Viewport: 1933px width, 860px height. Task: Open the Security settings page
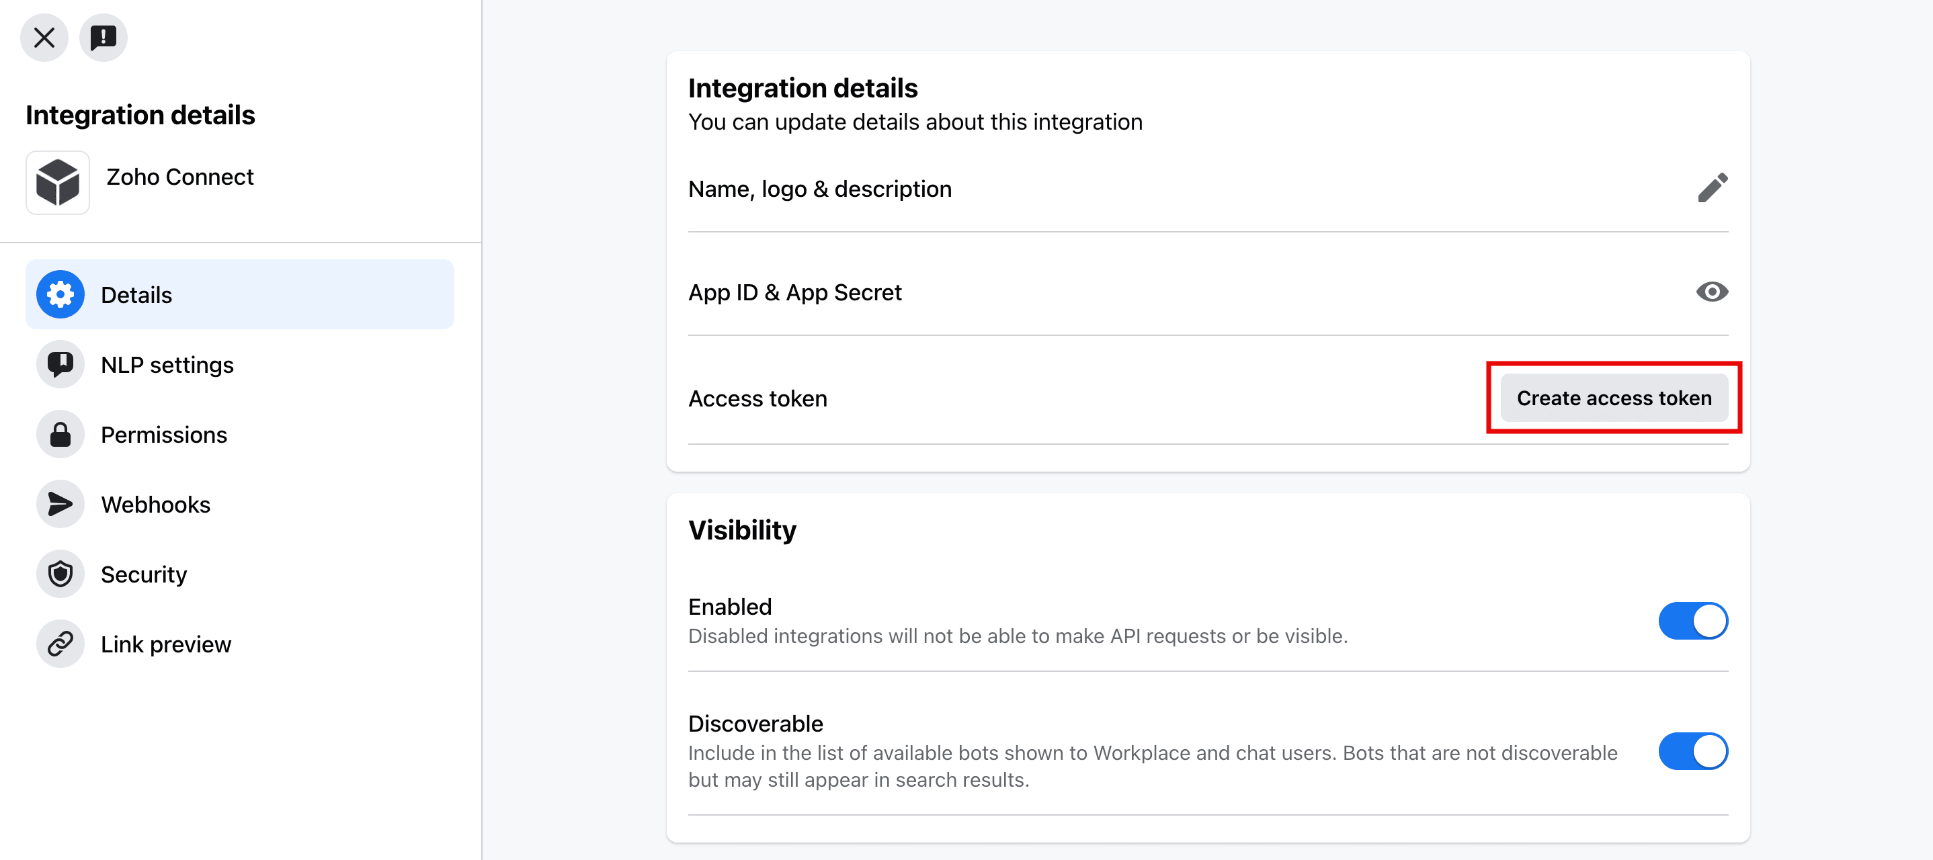143,574
